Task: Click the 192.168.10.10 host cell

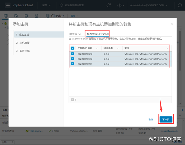Action: (84, 64)
